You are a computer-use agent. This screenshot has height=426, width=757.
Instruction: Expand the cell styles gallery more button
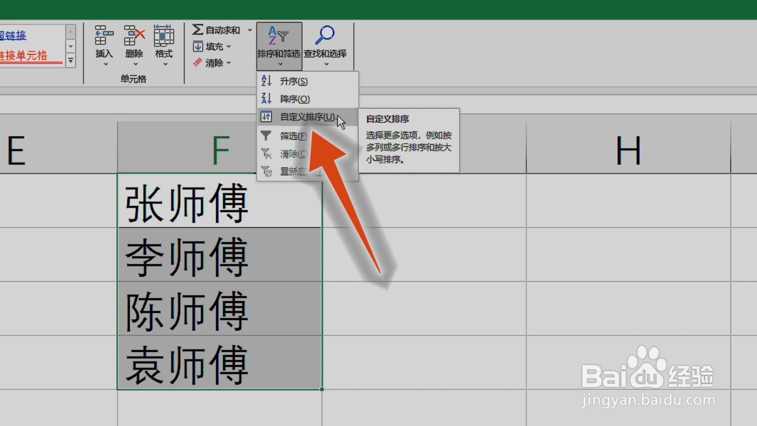pos(70,61)
